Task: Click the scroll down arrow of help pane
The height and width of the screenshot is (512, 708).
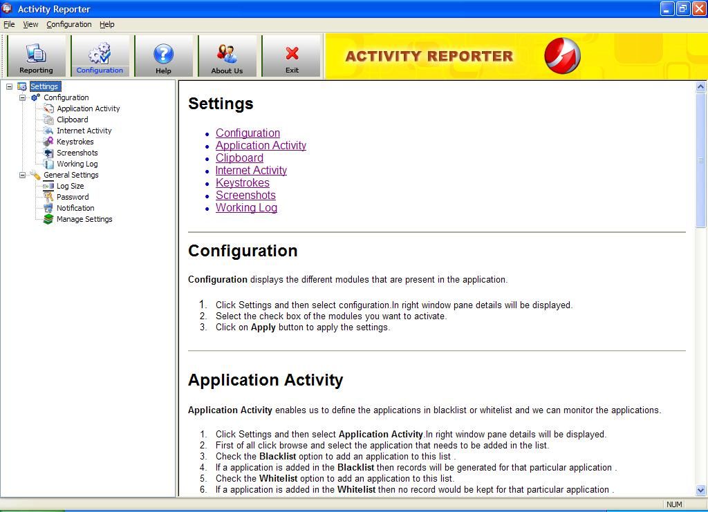Action: [x=701, y=490]
